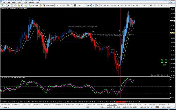Select the 'exit to early as still outside pac' label
The width and height of the screenshot is (176, 110).
click(111, 36)
